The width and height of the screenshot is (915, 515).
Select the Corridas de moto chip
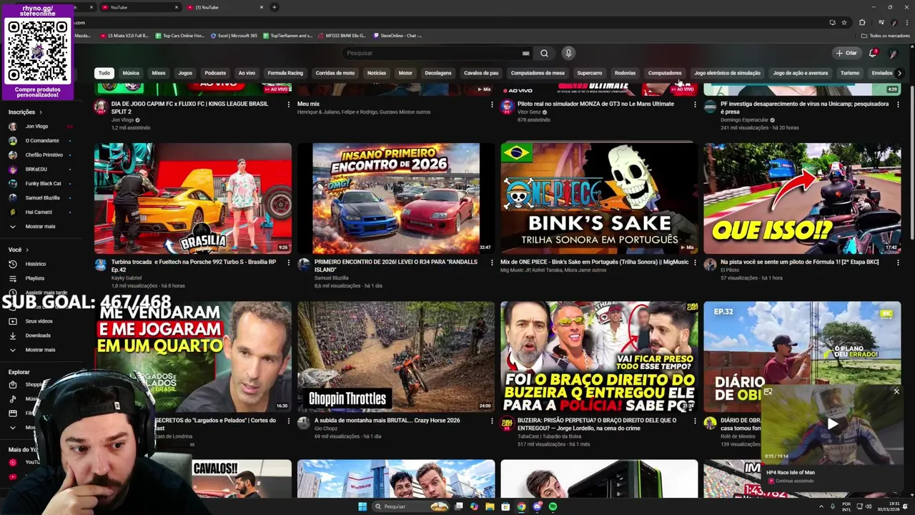[335, 73]
